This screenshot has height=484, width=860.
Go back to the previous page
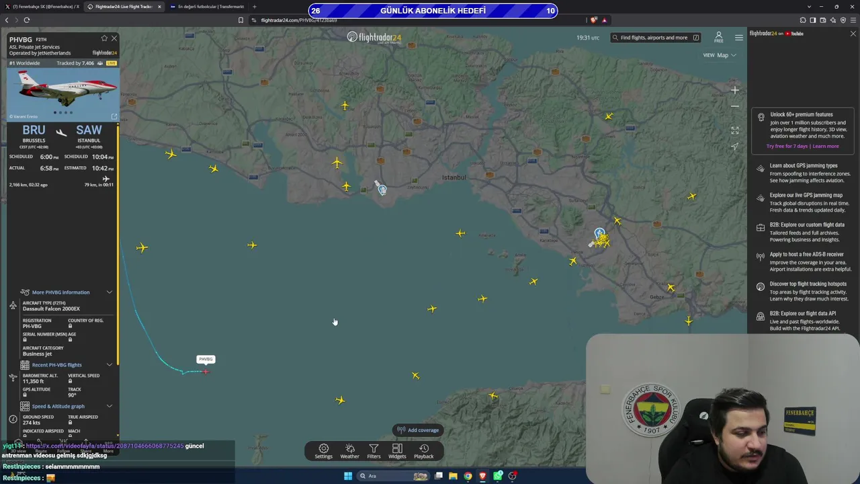click(x=7, y=20)
